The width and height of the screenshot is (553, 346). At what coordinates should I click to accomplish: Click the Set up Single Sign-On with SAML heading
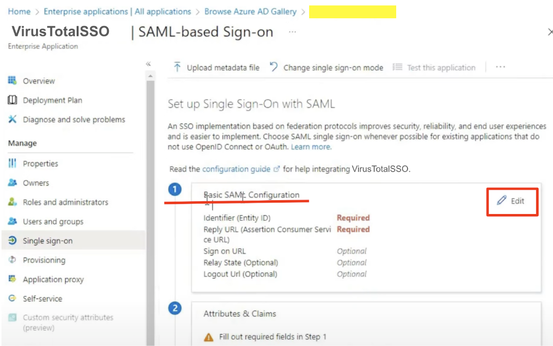(x=251, y=104)
